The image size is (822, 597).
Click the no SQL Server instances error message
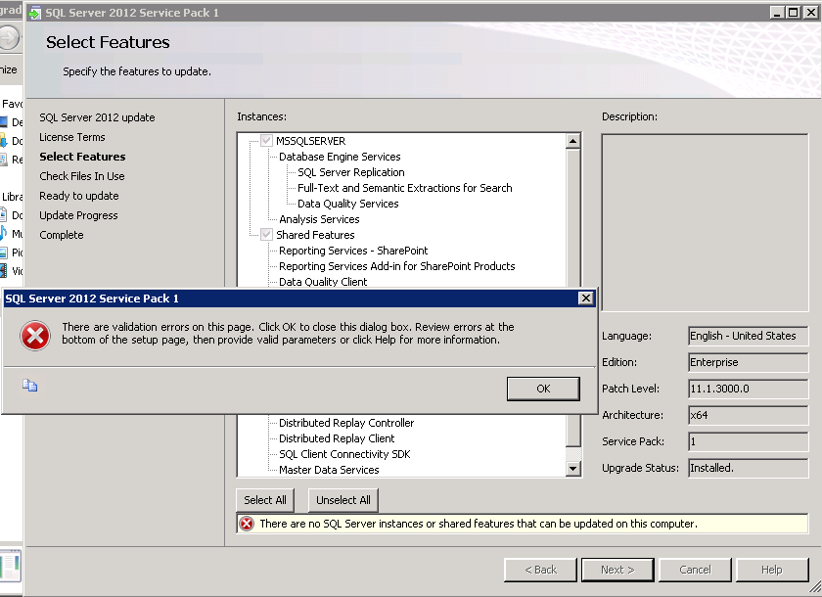tap(479, 524)
